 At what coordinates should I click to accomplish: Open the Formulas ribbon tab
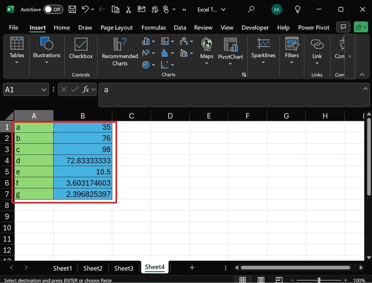click(x=153, y=27)
